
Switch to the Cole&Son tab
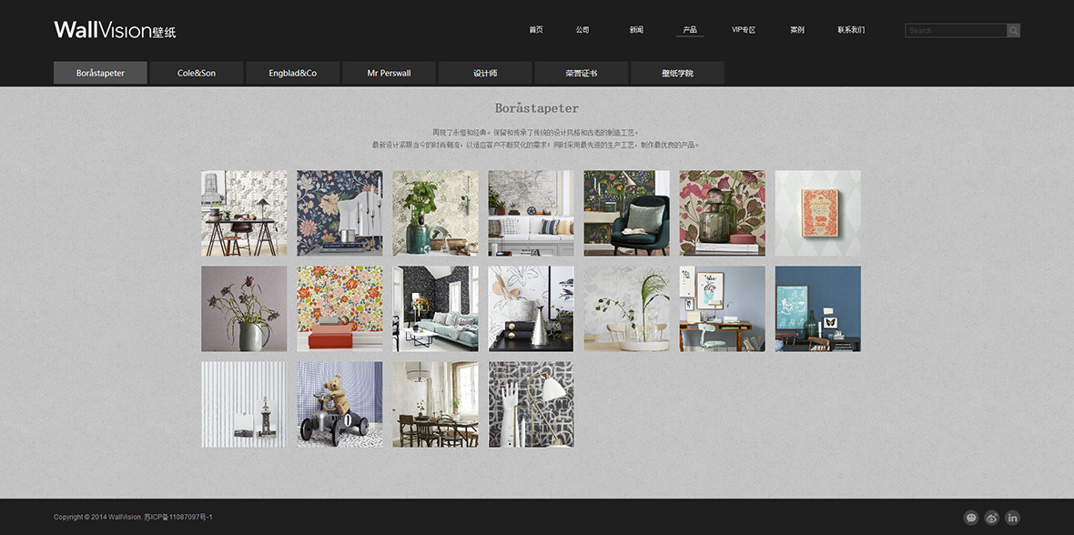tap(197, 73)
